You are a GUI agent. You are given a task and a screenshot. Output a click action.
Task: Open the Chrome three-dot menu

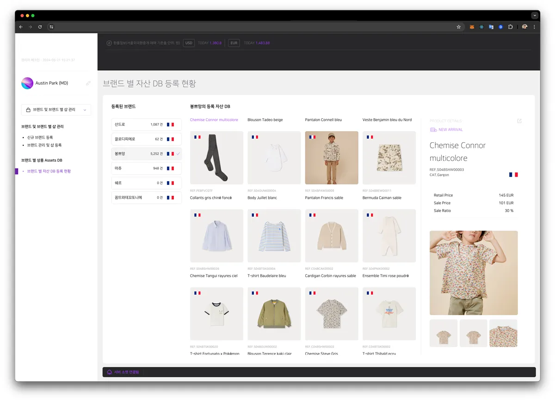point(534,27)
